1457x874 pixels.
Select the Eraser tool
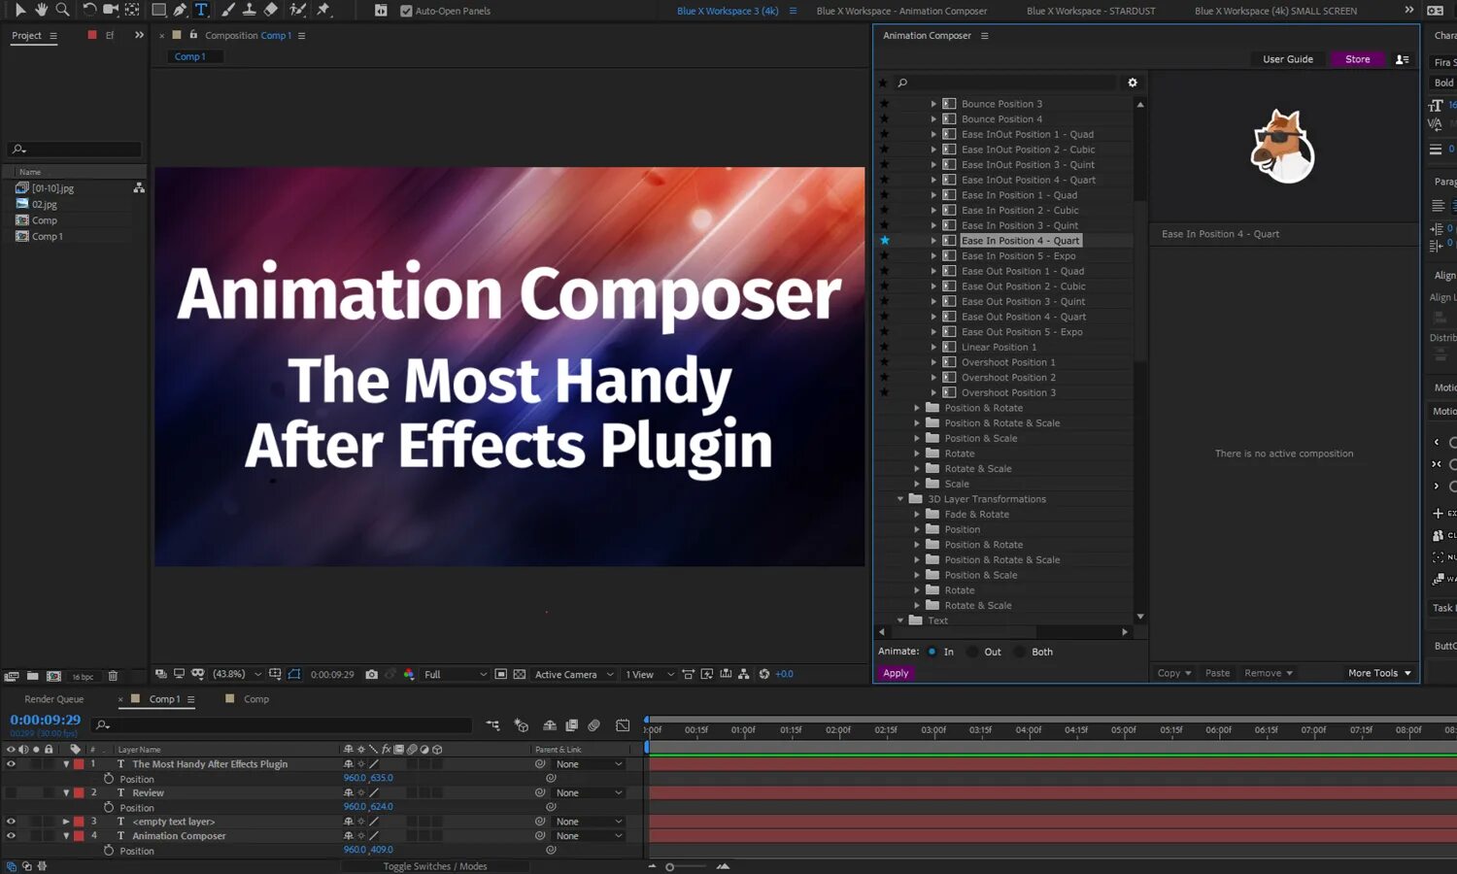click(x=271, y=10)
